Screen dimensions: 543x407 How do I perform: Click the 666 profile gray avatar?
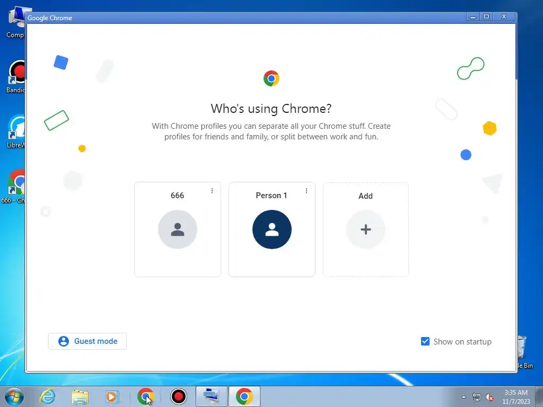pyautogui.click(x=178, y=229)
